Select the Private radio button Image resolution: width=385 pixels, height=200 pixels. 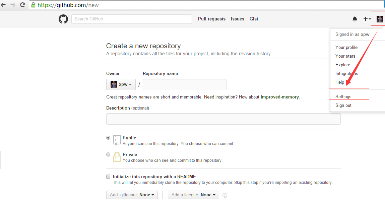pyautogui.click(x=108, y=154)
